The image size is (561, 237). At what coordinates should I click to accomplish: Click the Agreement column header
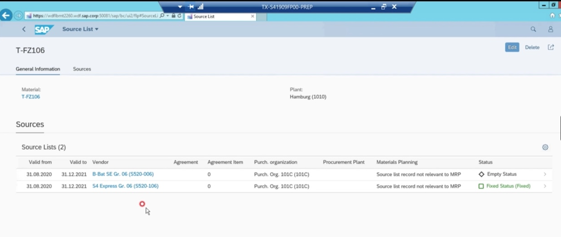[x=186, y=162]
